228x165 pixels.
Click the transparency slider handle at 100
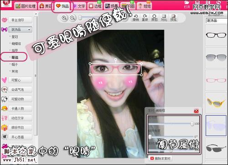pyautogui.click(x=192, y=124)
